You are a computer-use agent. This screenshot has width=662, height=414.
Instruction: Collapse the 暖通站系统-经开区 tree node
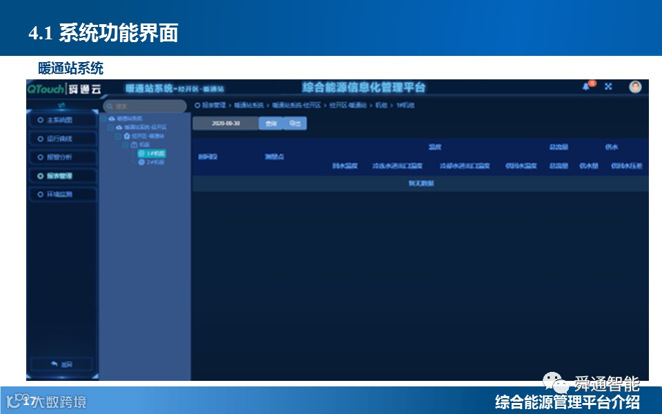(110, 127)
